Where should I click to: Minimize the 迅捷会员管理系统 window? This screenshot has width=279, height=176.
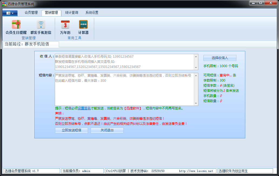coord(253,3)
